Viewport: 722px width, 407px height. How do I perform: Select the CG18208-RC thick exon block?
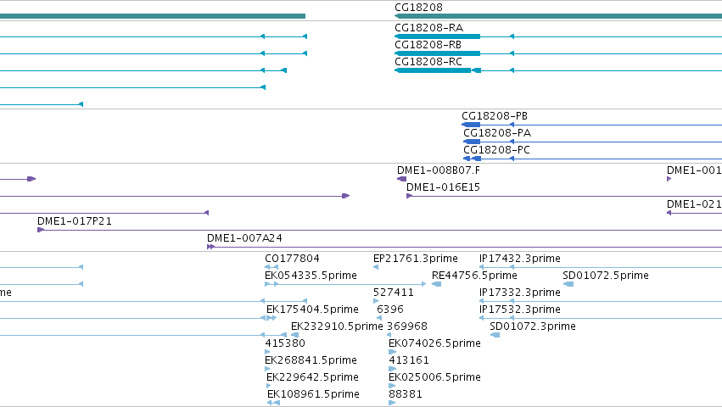coord(433,70)
